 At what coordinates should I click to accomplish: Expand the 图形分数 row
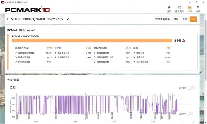tap(134, 53)
